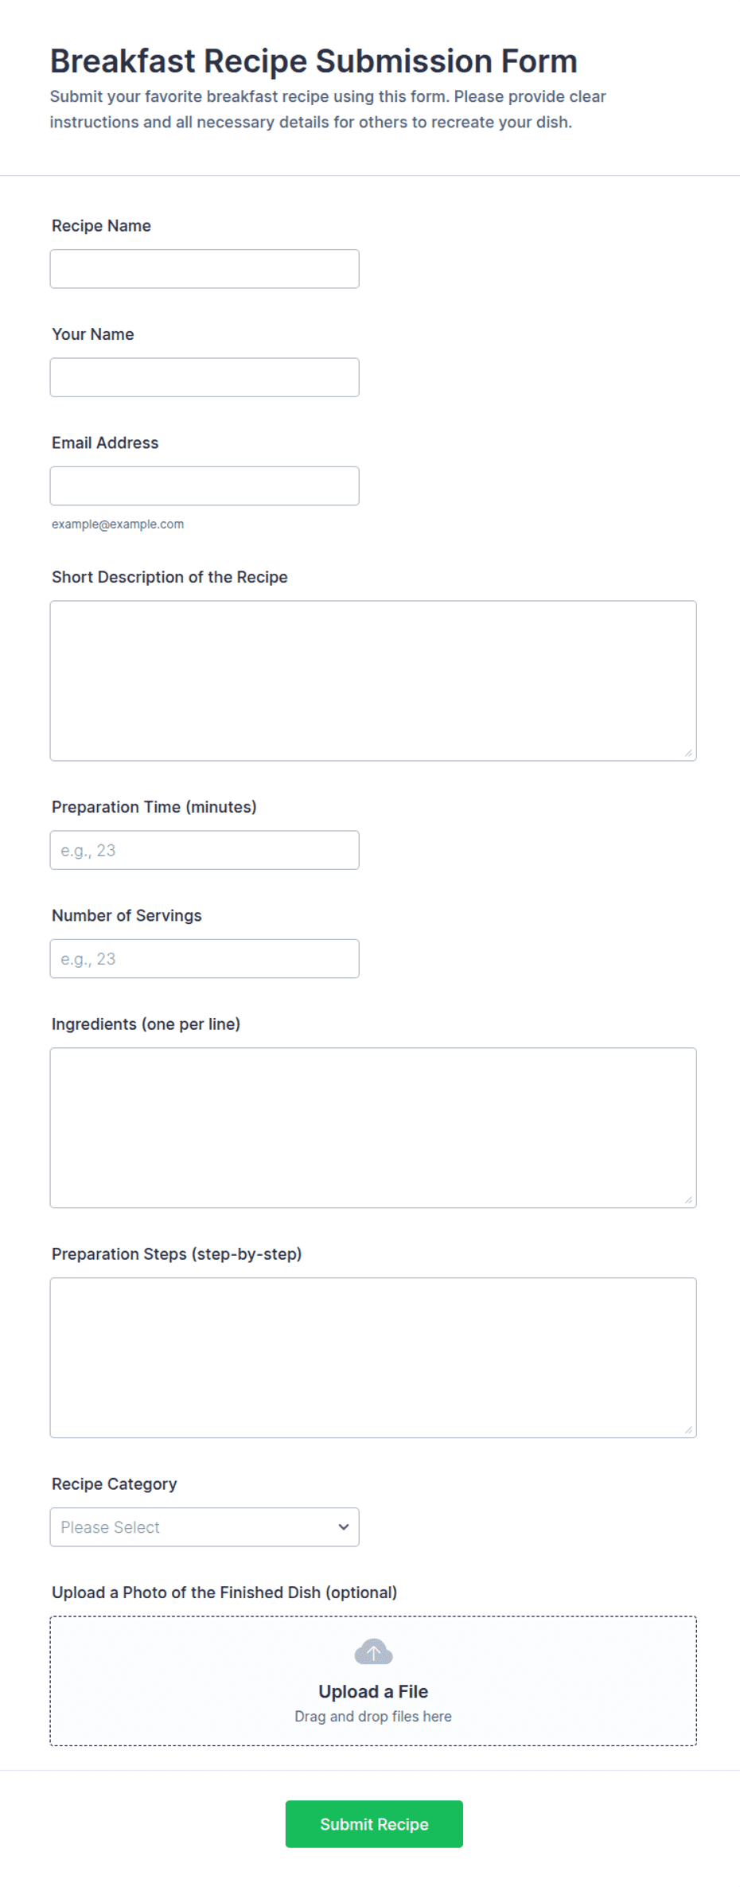Select the Number of Servings field
Screen dimensions: 740x1887
pos(204,958)
